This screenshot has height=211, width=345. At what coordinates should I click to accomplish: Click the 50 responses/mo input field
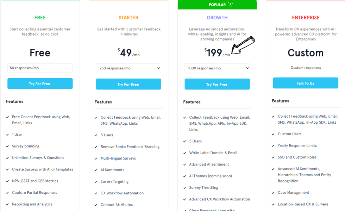tap(40, 68)
